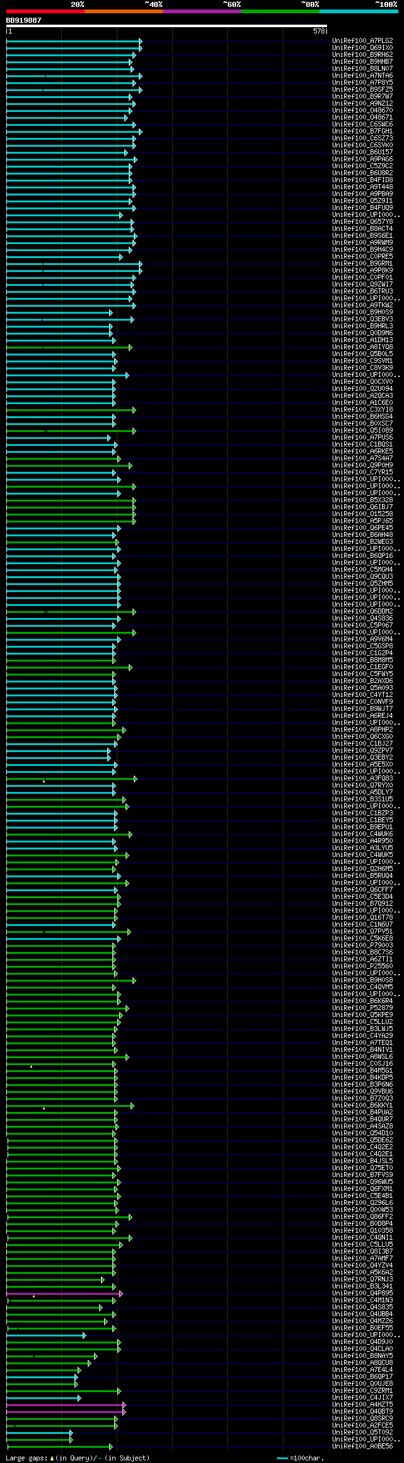This screenshot has height=1463, width=404.
Task: Click the purple ~60% identity legend segment
Action: (202, 11)
